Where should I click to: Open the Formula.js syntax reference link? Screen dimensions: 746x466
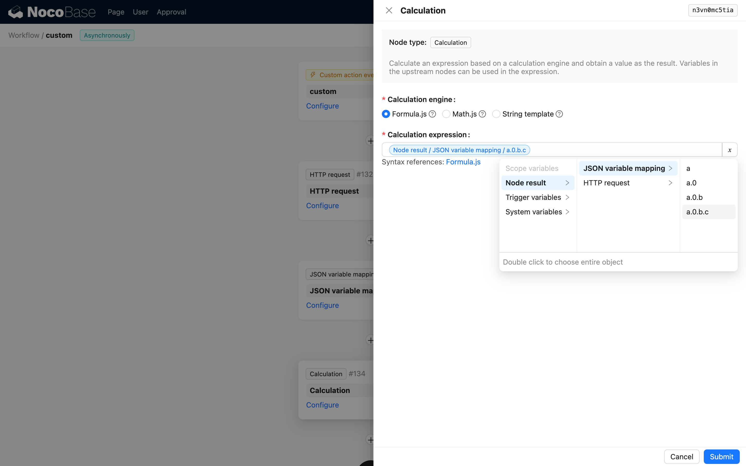[x=463, y=162]
